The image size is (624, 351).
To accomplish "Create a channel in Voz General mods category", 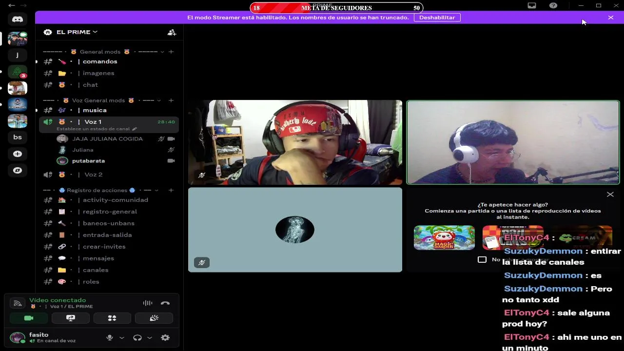I will click(x=171, y=100).
